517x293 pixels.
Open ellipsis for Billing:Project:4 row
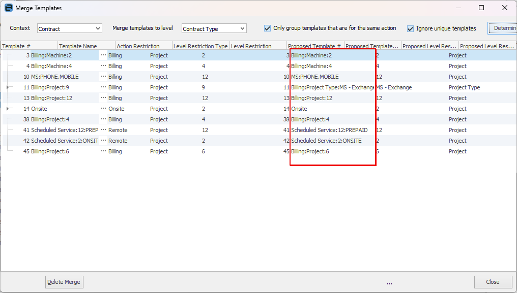(x=103, y=119)
